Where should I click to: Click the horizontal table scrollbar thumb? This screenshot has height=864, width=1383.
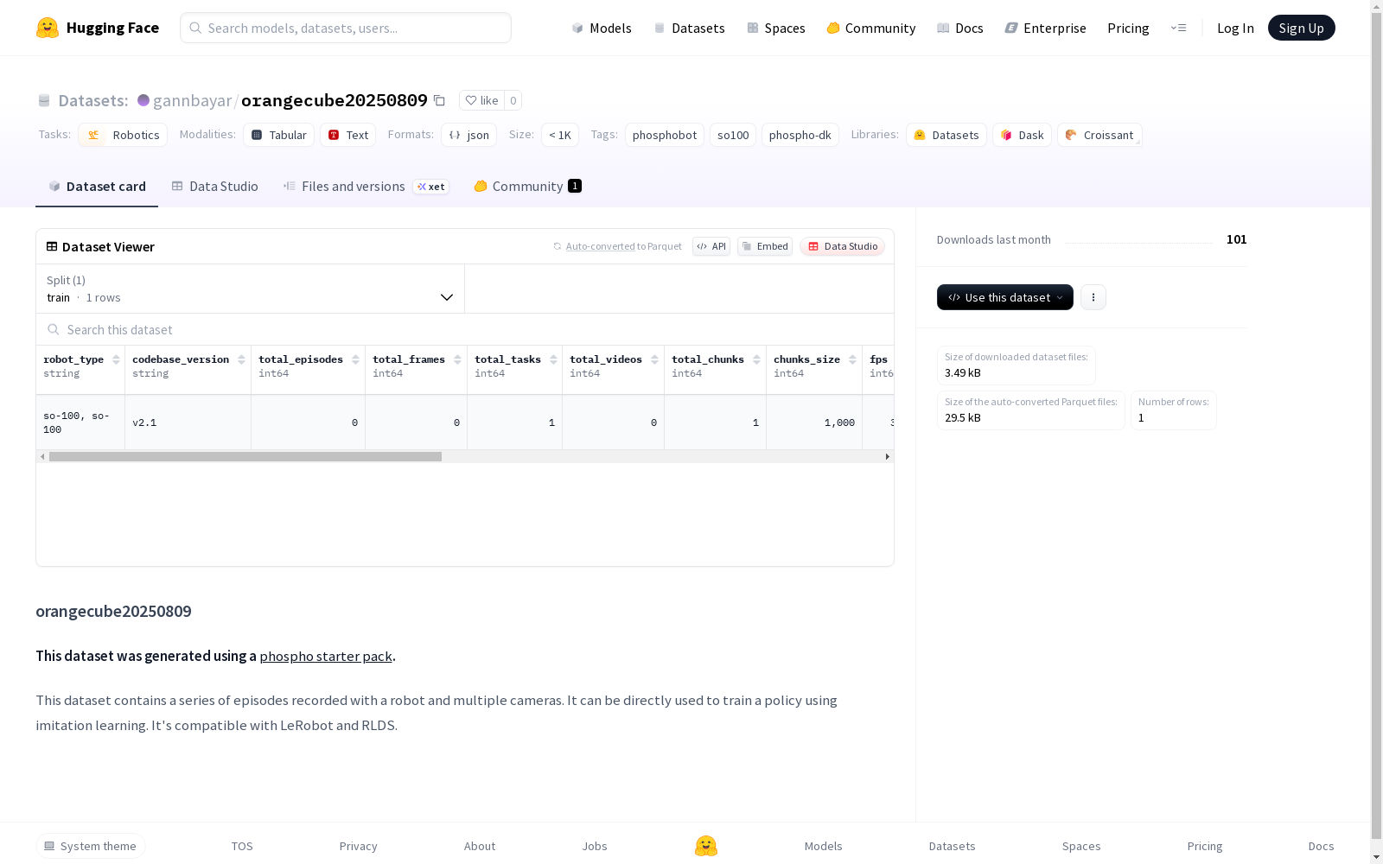point(245,456)
